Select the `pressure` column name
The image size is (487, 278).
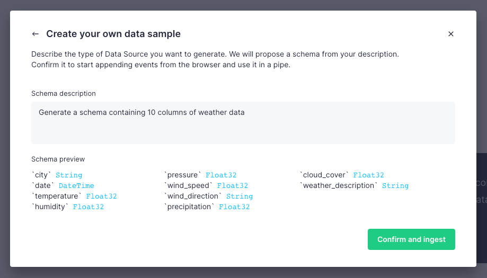click(183, 175)
